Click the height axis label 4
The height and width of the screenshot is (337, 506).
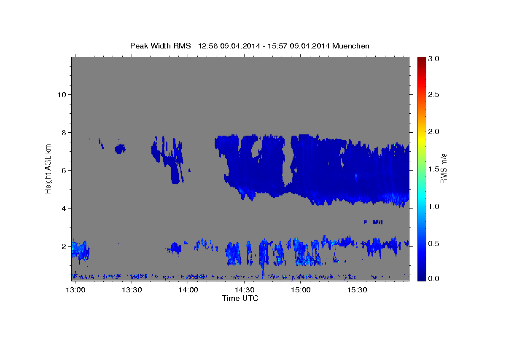tap(64, 208)
